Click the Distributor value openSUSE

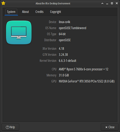pos(65,40)
